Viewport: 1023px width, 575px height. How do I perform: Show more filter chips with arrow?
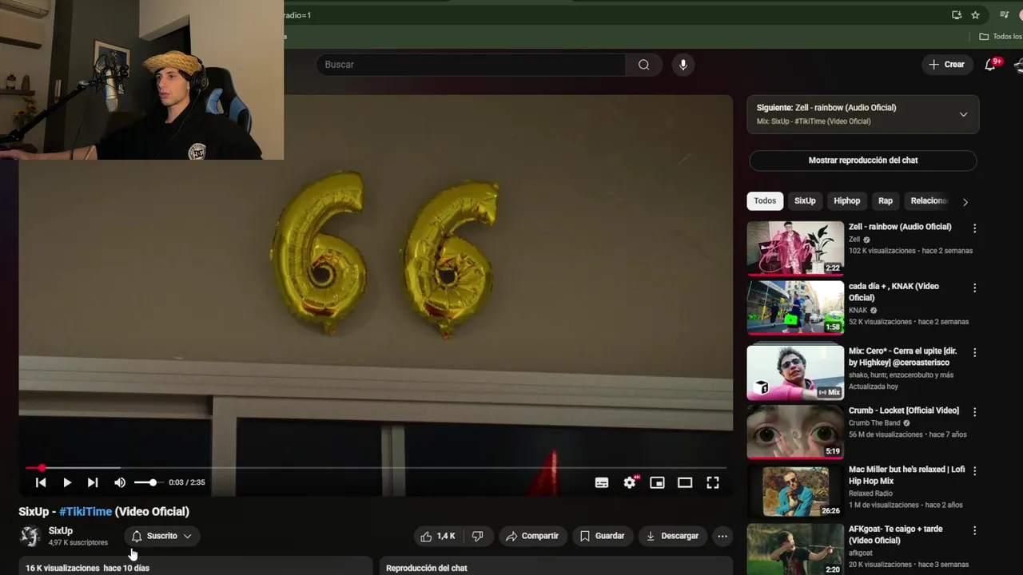[965, 202]
